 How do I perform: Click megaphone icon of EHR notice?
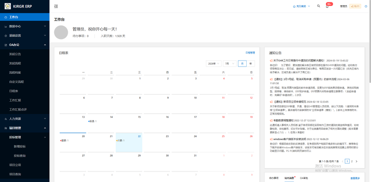pyautogui.click(x=271, y=61)
